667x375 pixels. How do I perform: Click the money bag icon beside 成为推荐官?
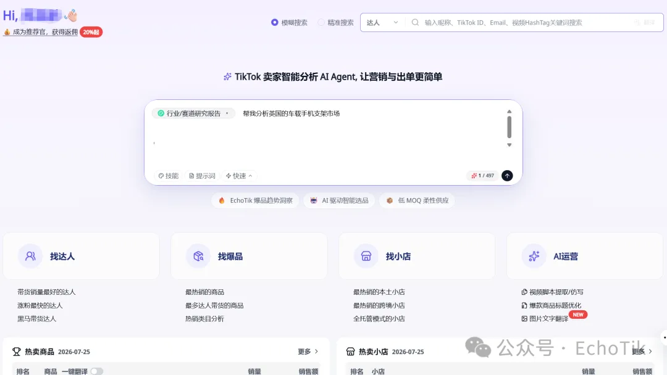point(7,32)
